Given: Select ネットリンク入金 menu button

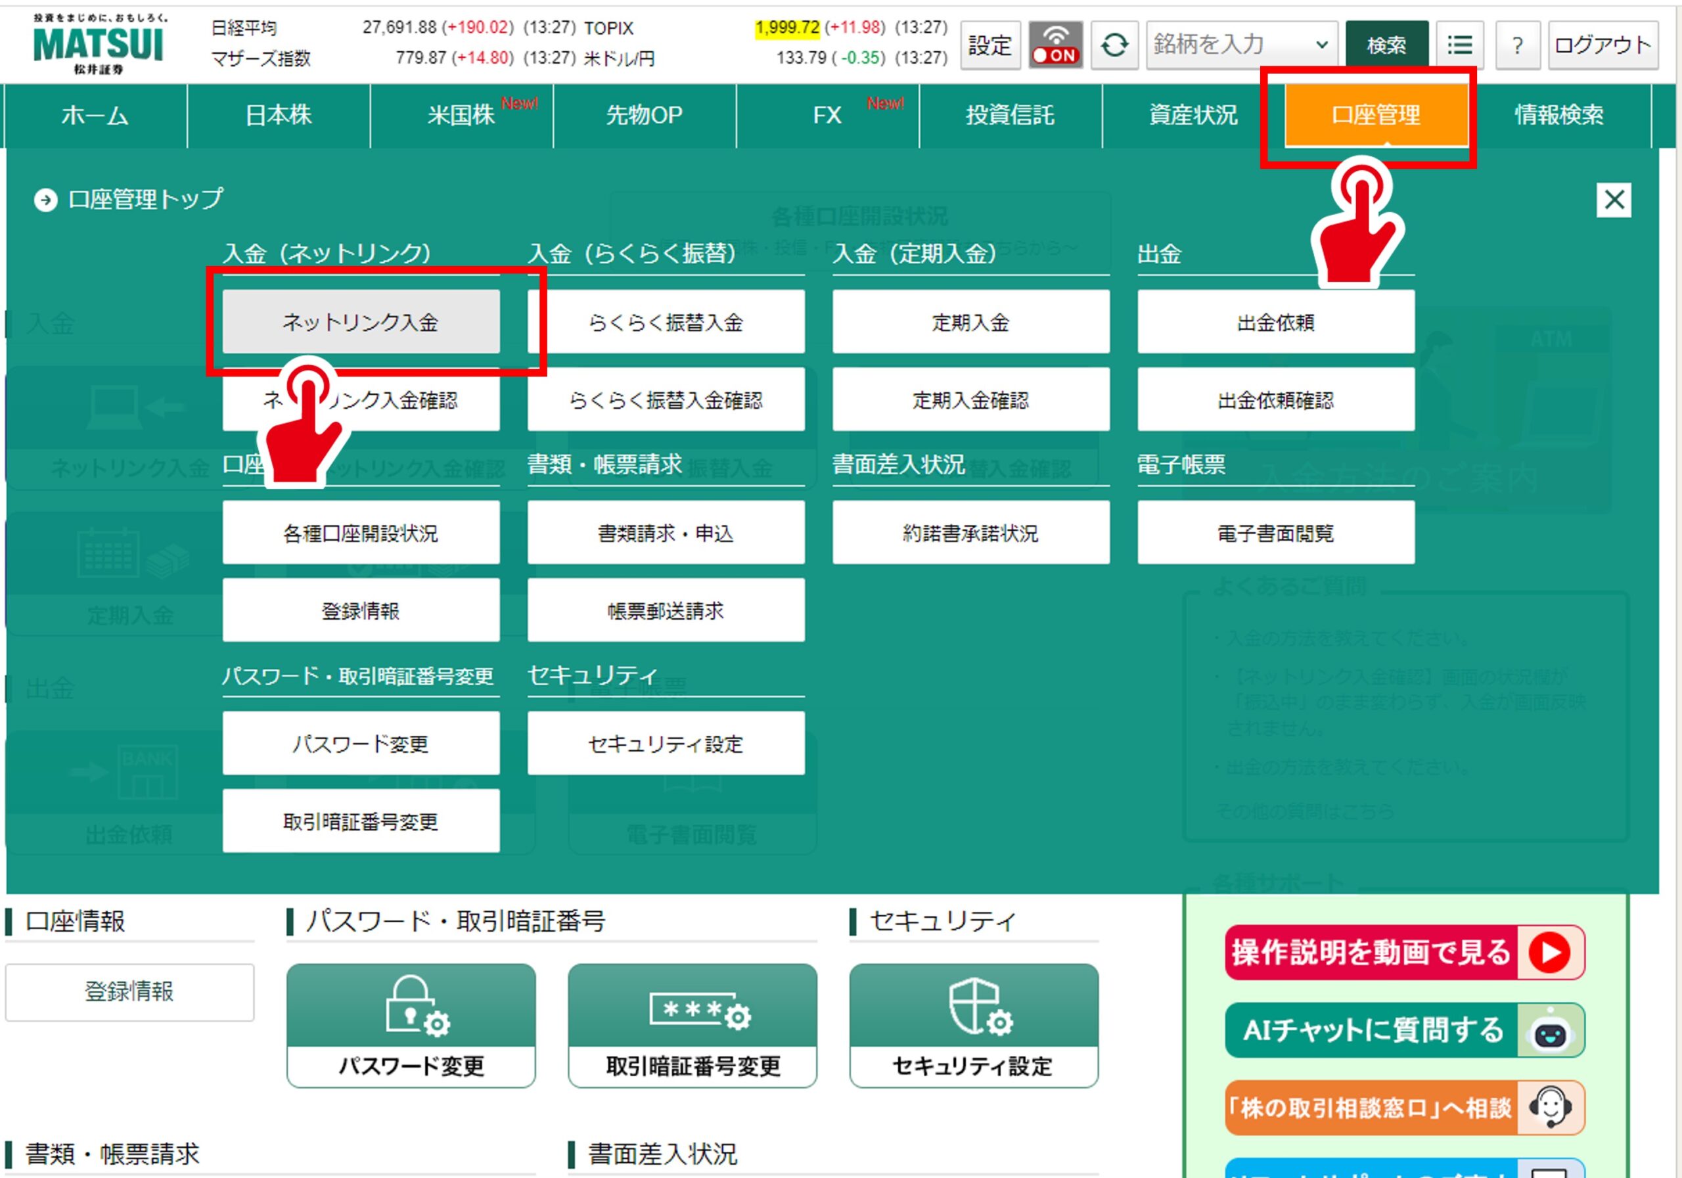Looking at the screenshot, I should point(361,322).
